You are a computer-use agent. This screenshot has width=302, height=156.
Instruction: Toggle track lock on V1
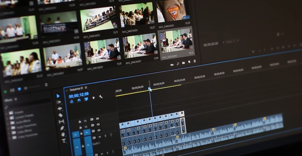pyautogui.click(x=81, y=134)
